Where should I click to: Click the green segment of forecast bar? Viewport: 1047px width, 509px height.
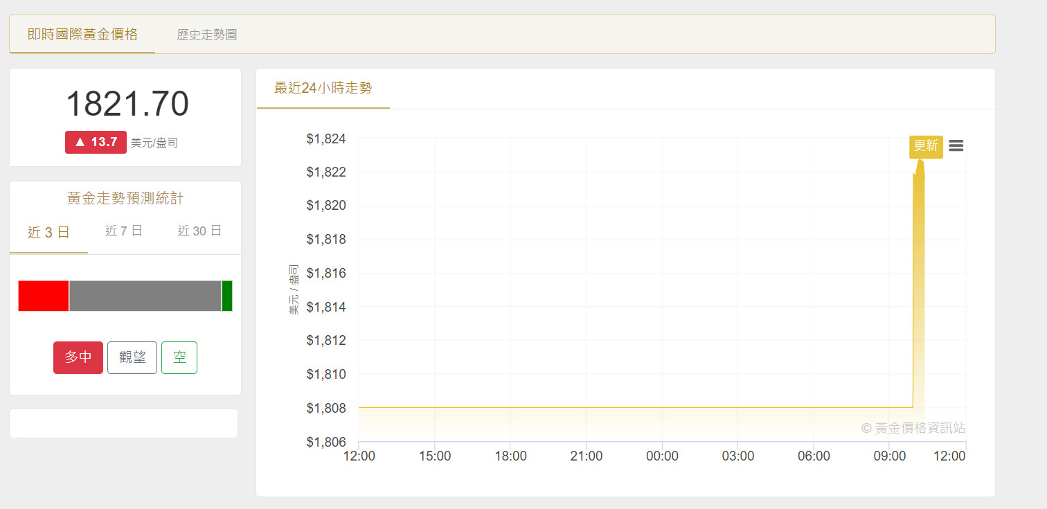pyautogui.click(x=227, y=296)
